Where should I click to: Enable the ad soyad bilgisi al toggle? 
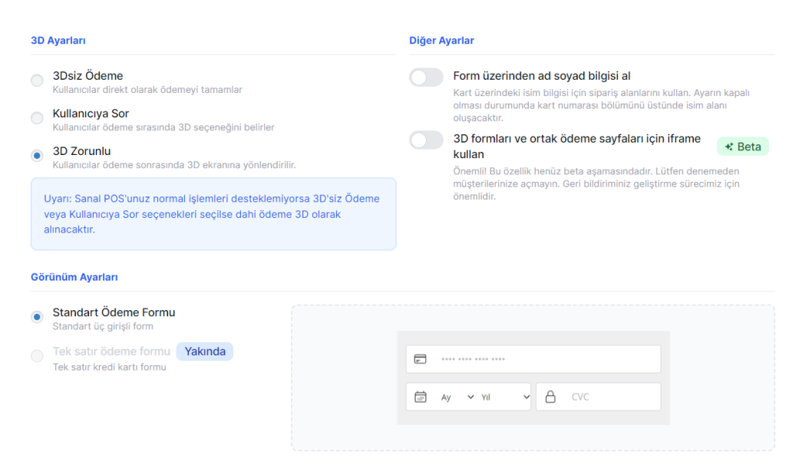tap(426, 77)
